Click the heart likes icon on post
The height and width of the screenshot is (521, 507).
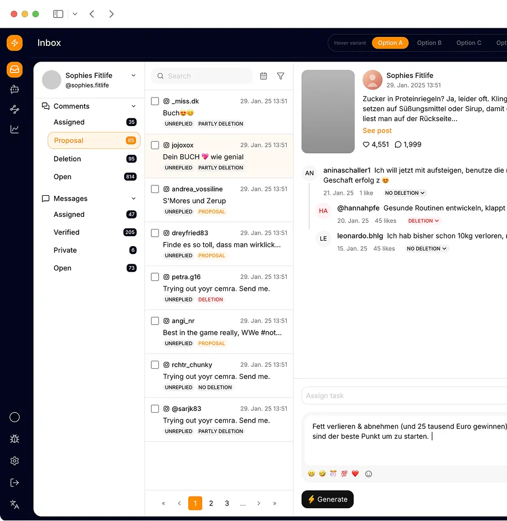pos(366,144)
